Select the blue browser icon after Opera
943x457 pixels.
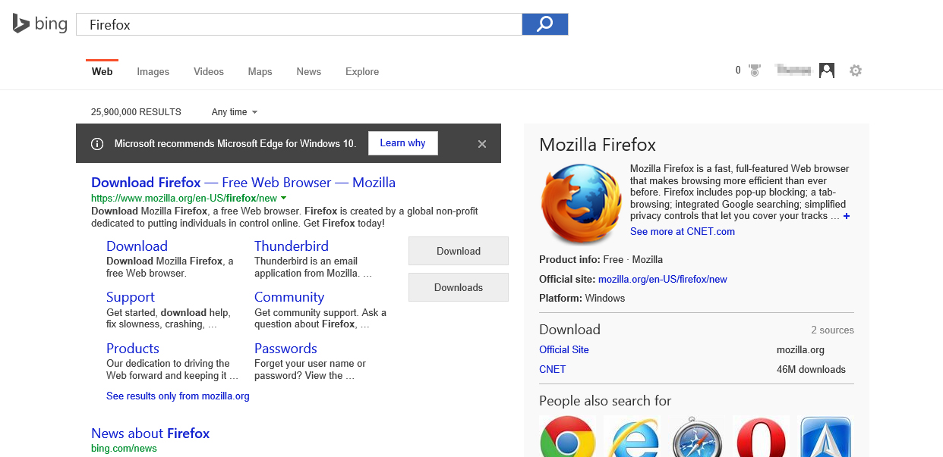point(825,437)
